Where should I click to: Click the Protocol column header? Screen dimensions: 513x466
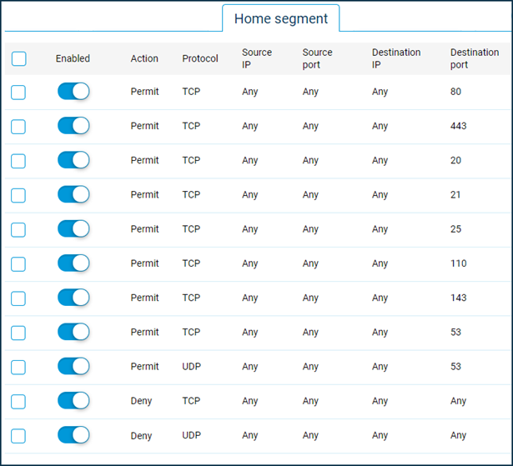click(200, 58)
